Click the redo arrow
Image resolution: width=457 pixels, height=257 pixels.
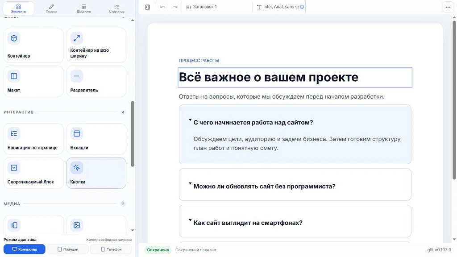point(175,7)
